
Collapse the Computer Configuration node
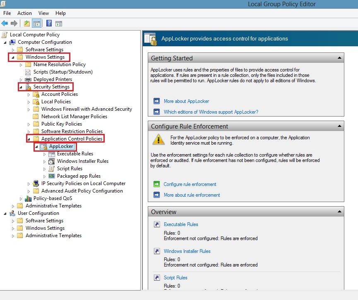(5, 43)
